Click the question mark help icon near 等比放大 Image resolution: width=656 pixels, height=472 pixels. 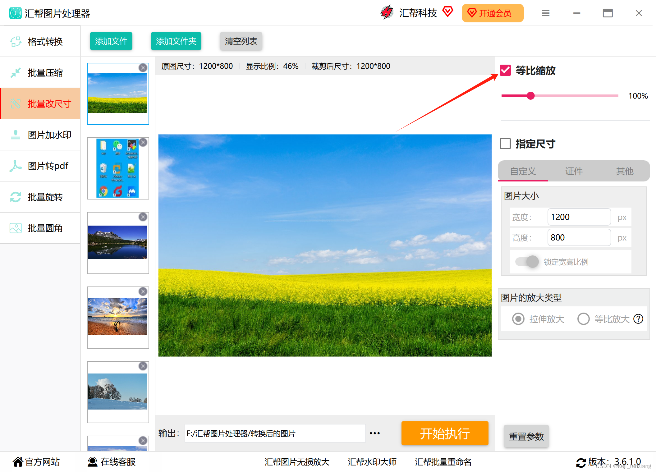638,319
